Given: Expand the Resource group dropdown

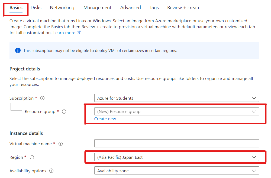Looking at the screenshot, I should click(x=176, y=111).
